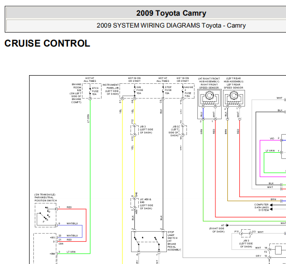Click HOT IN ON OR START above GAUGE fuse
Screen dimensions: 286x264
coord(183,79)
